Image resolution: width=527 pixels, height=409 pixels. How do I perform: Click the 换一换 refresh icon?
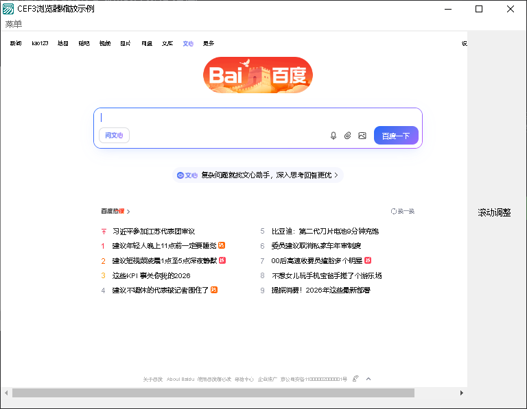point(393,211)
